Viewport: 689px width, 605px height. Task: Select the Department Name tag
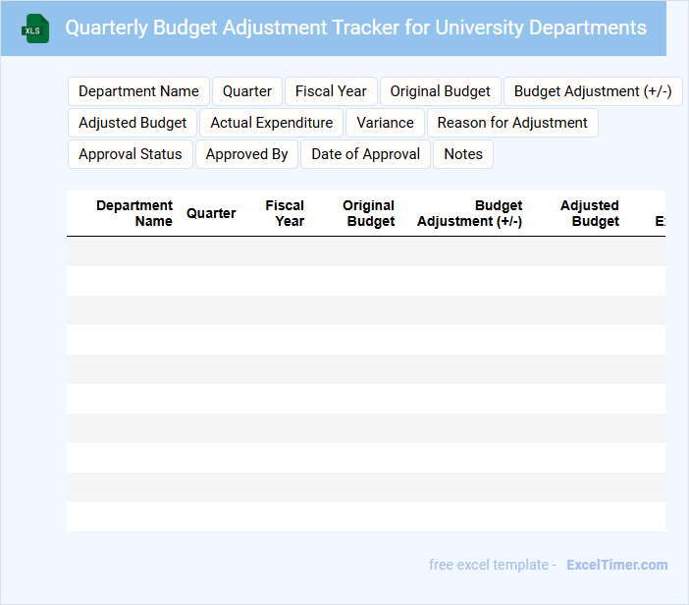point(138,91)
